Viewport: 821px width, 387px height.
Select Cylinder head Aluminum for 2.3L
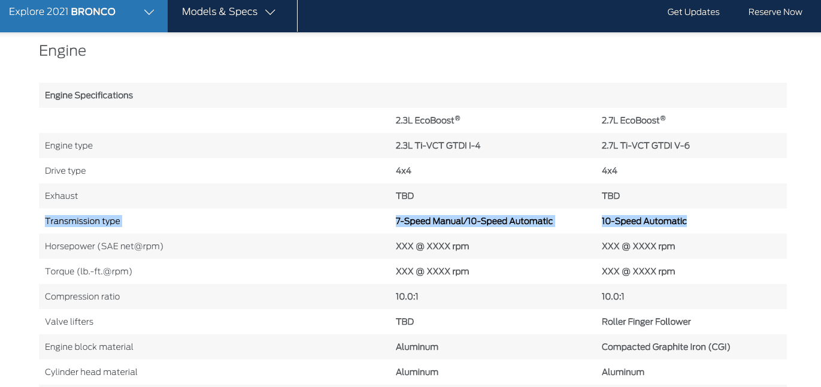pos(417,372)
